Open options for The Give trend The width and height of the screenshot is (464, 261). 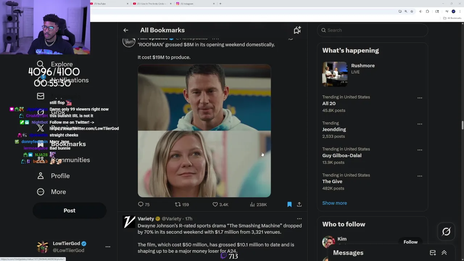click(x=419, y=176)
